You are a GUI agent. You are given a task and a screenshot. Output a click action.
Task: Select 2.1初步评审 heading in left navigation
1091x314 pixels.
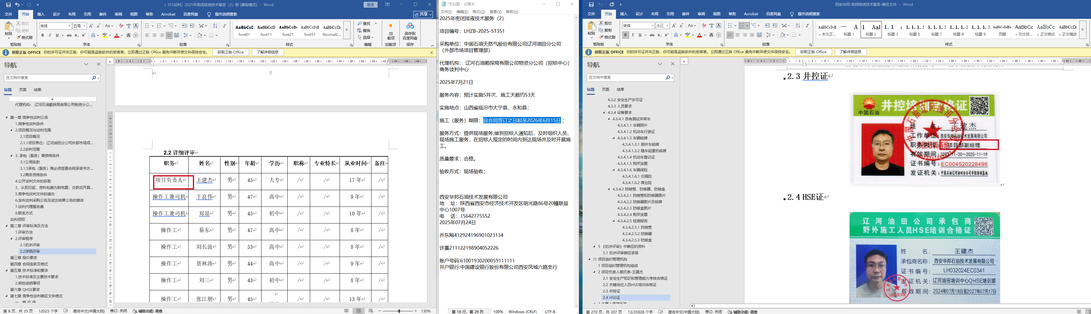30,245
